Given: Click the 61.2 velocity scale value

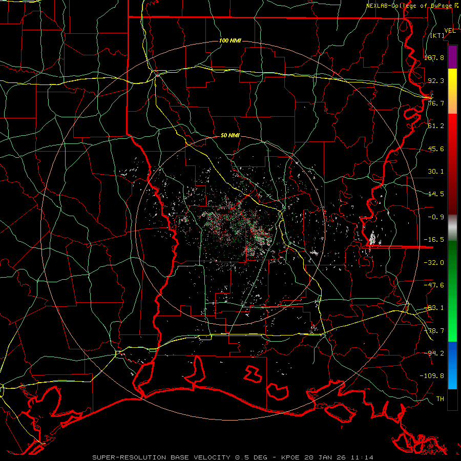Looking at the screenshot, I should point(436,126).
